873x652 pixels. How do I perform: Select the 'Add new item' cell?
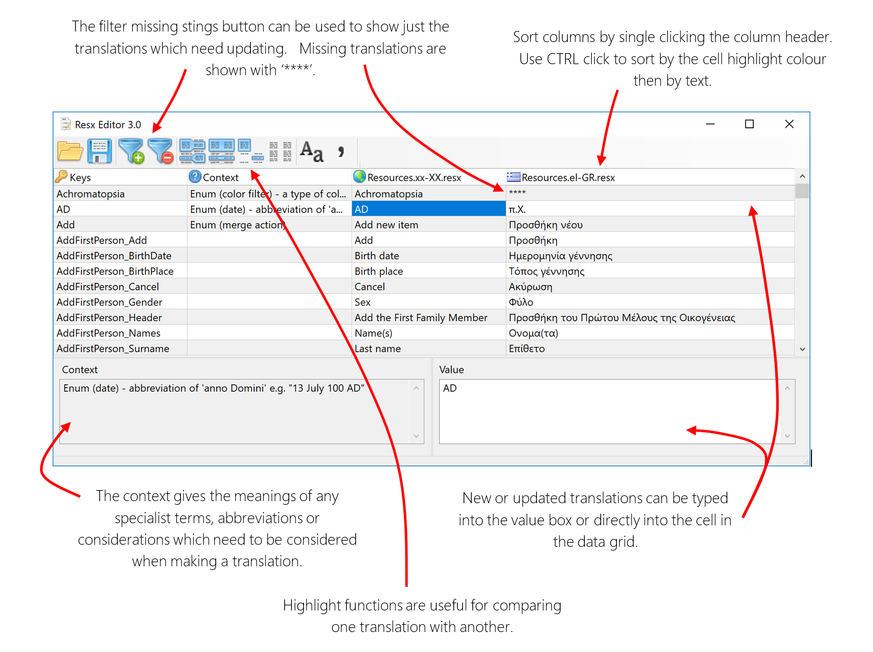(429, 225)
